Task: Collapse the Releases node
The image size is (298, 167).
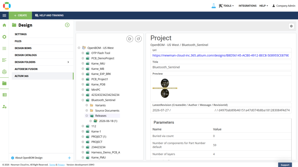Action: [87, 116]
